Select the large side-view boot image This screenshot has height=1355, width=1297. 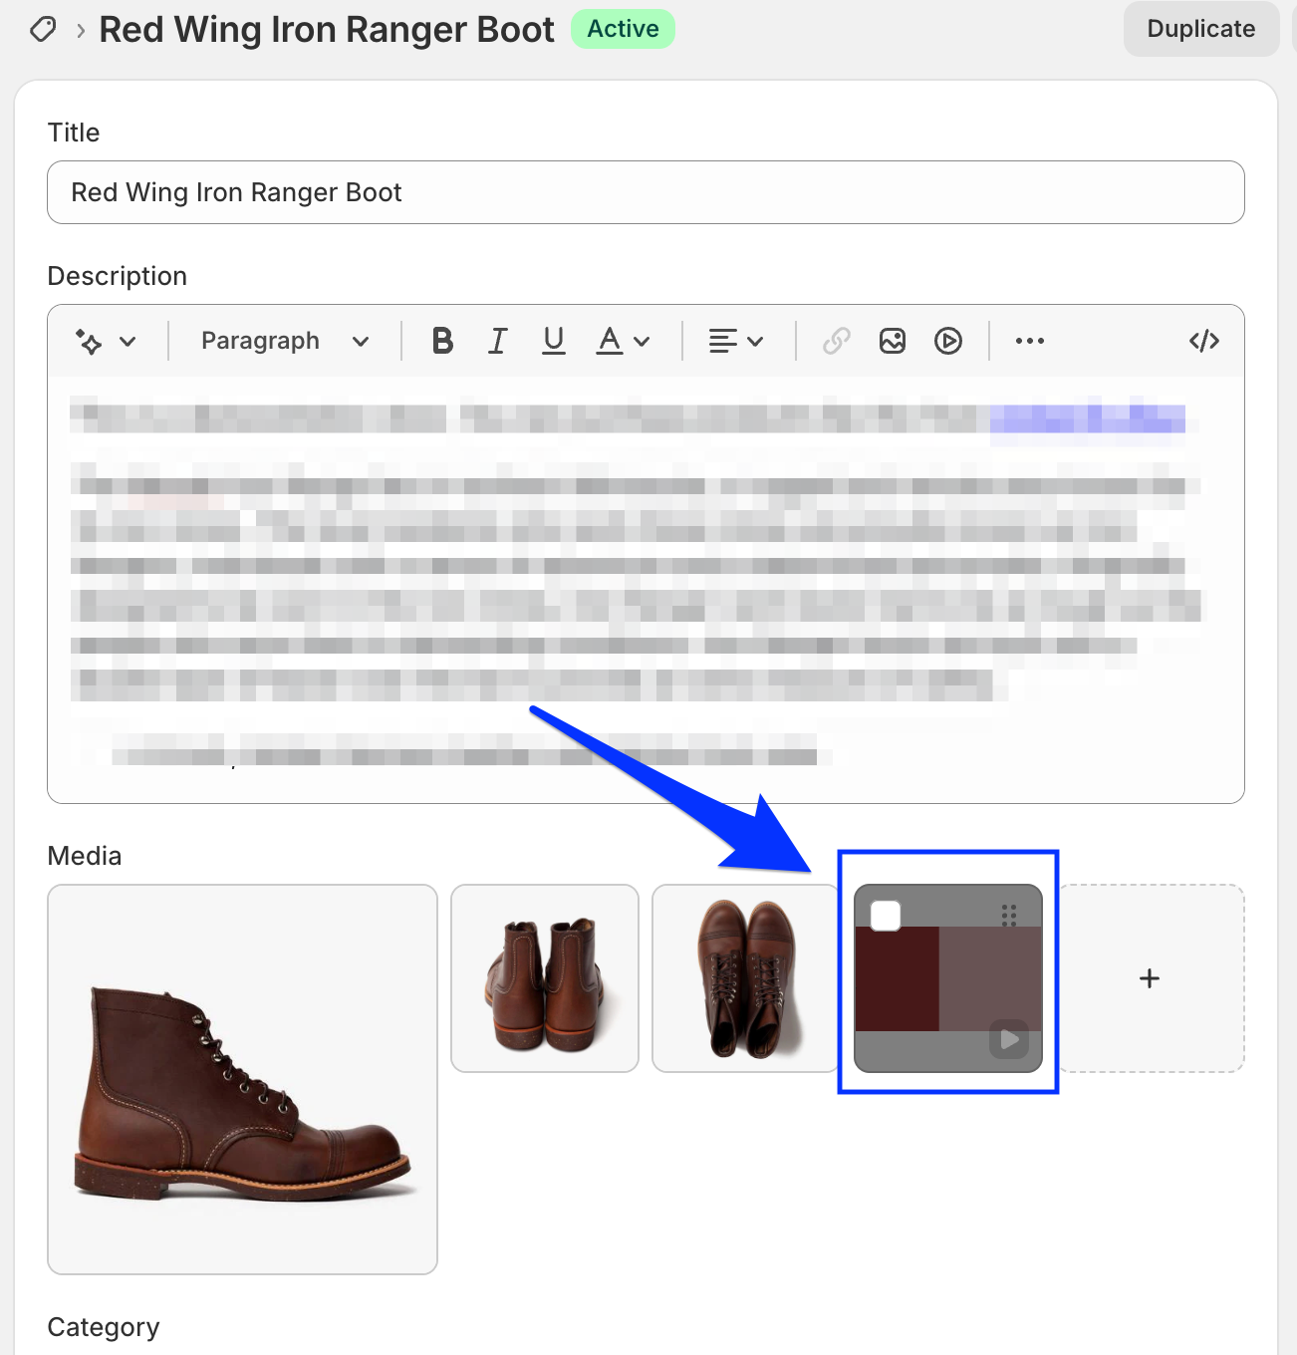pos(242,1079)
